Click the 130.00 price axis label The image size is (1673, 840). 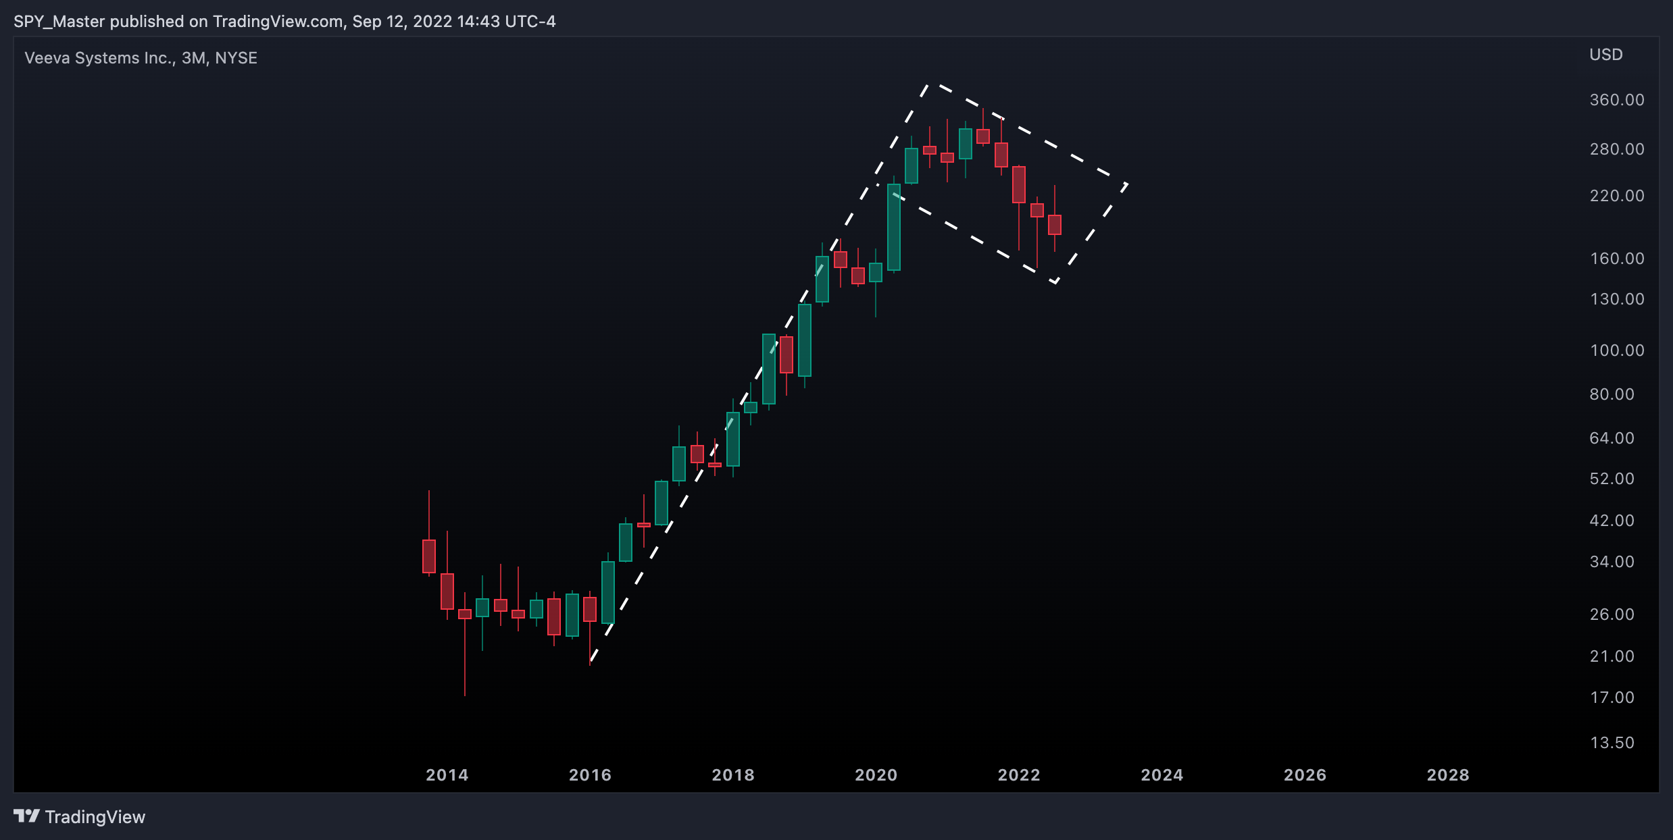pyautogui.click(x=1617, y=299)
